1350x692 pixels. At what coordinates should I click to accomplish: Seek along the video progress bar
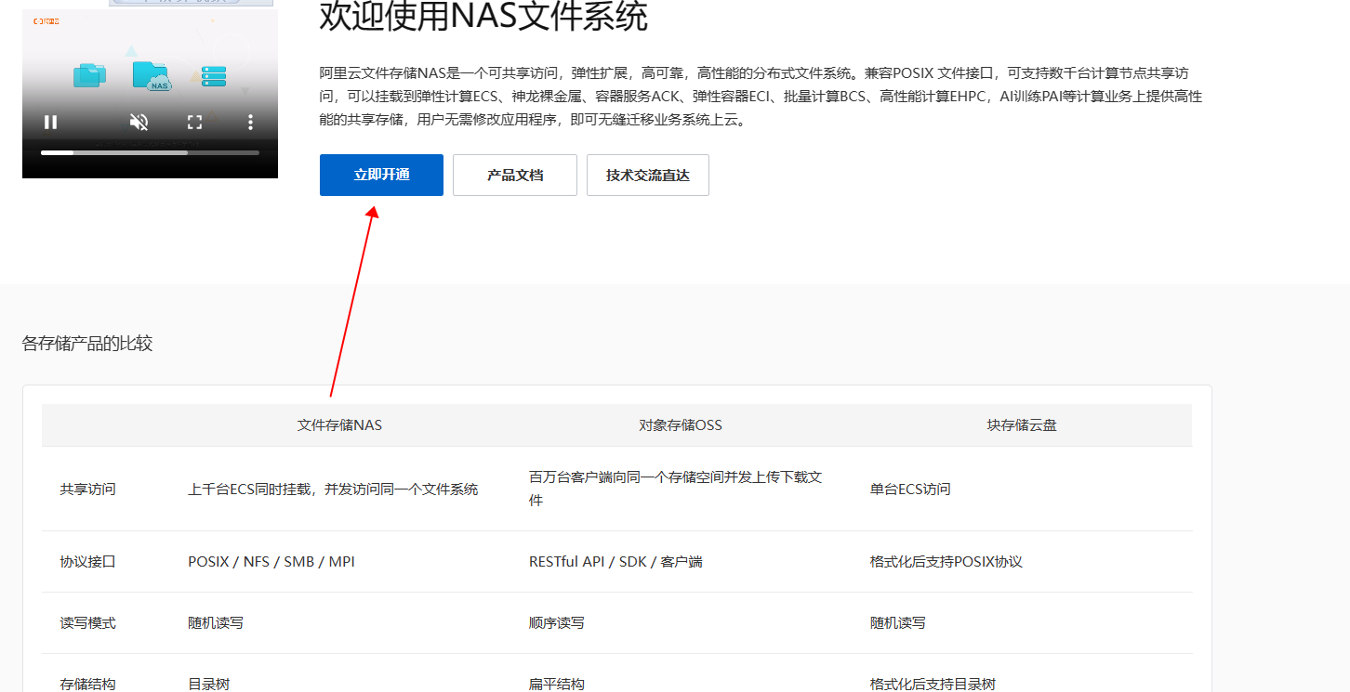pyautogui.click(x=150, y=152)
